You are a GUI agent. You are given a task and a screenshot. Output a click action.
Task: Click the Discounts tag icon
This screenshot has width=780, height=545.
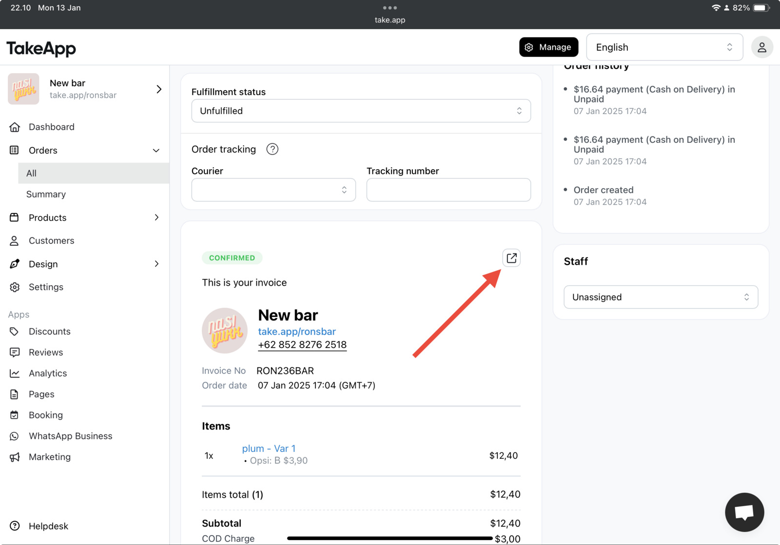[x=15, y=331]
